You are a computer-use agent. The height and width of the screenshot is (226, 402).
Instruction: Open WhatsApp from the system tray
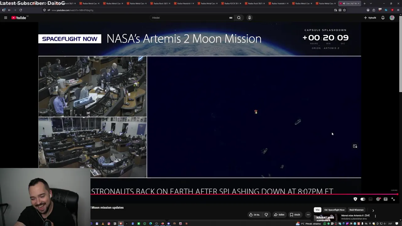(325, 223)
